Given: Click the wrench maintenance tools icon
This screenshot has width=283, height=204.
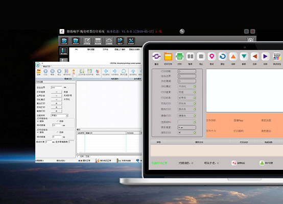Looking at the screenshot, I should tap(131, 41).
